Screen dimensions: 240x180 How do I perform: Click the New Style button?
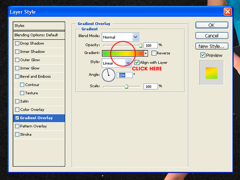click(212, 46)
